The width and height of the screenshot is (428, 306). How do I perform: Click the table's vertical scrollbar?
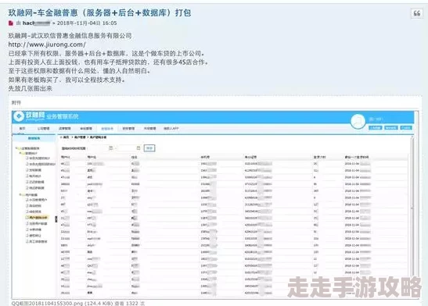pos(412,208)
